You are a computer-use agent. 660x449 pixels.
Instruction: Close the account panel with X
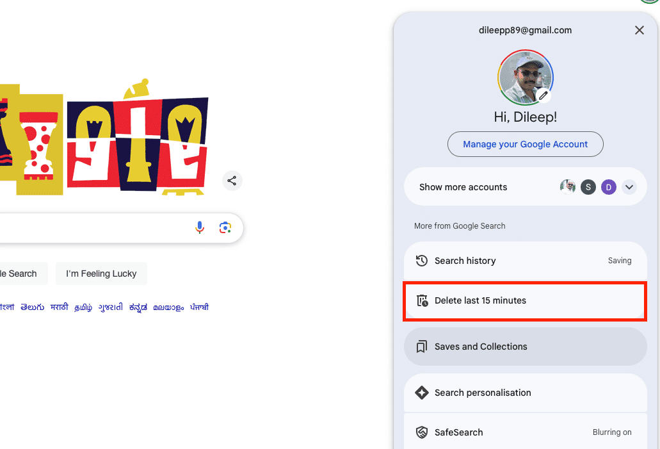pos(639,30)
